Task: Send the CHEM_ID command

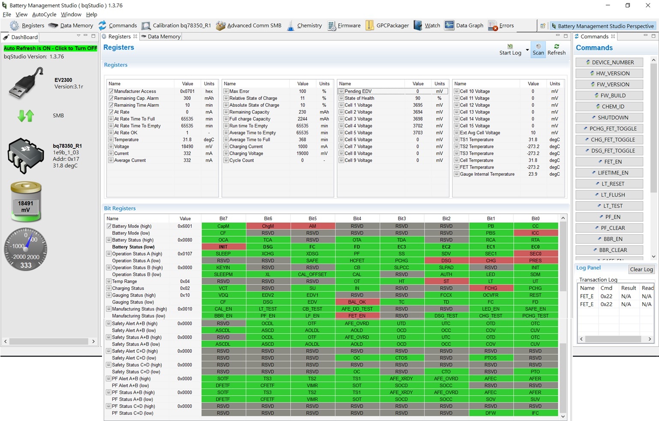Action: point(609,106)
